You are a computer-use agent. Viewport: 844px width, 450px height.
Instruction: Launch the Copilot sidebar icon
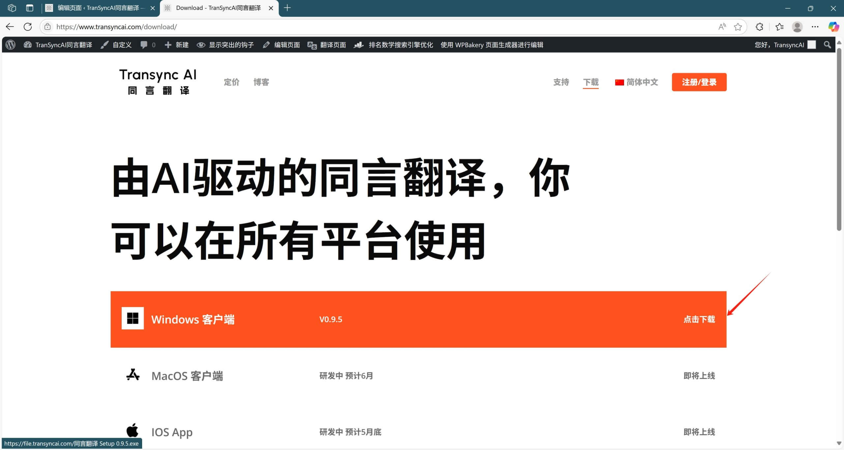833,27
